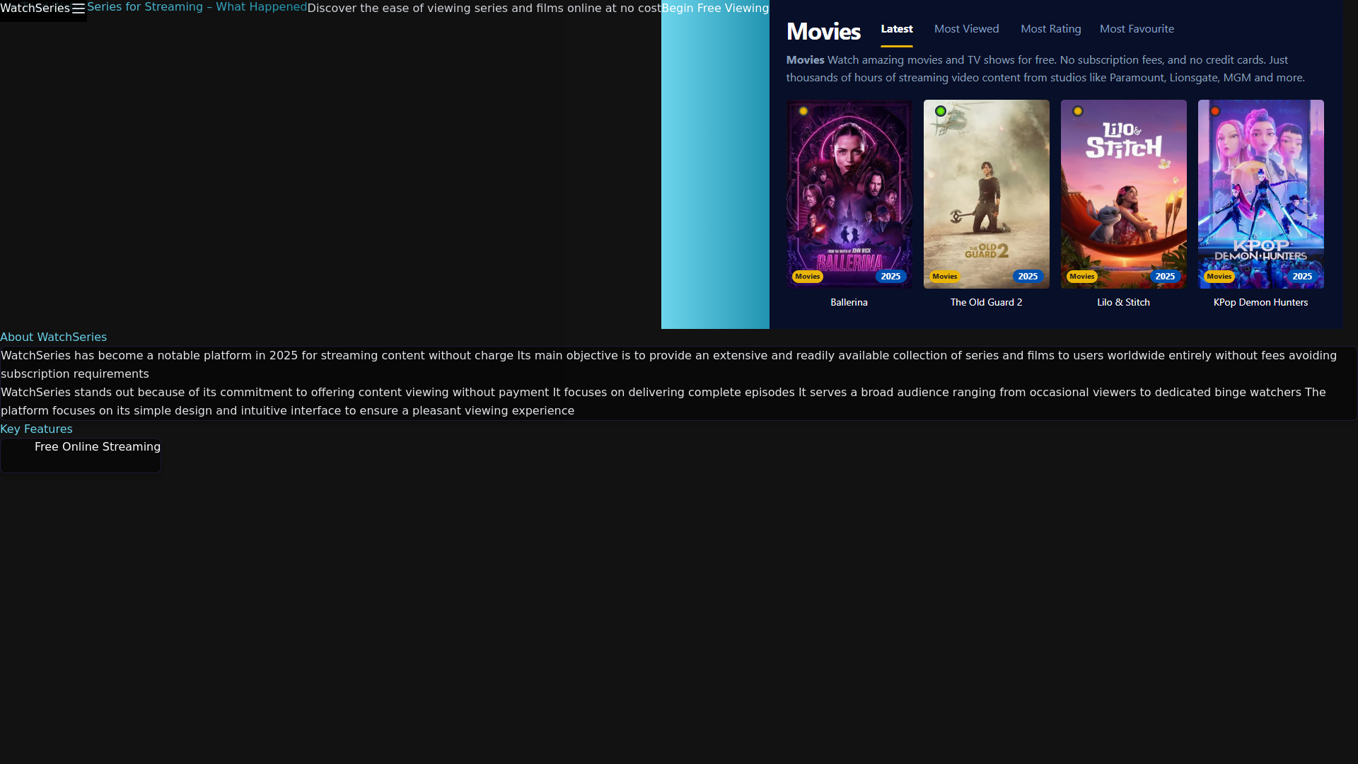
Task: Click the yellow status dot on Ballerina
Action: tap(803, 111)
